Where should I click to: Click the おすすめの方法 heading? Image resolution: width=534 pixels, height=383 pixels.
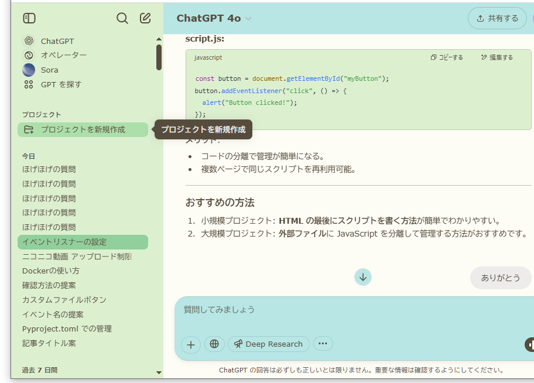tap(220, 203)
